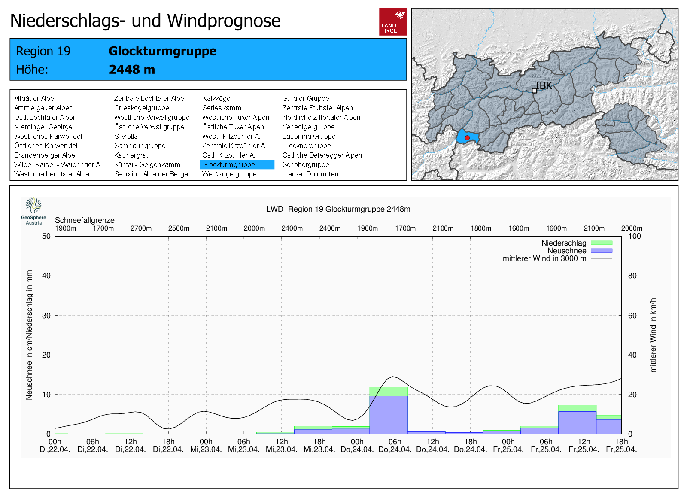
Task: Click the Neuschnee bar at Fr 12h
Action: click(577, 422)
